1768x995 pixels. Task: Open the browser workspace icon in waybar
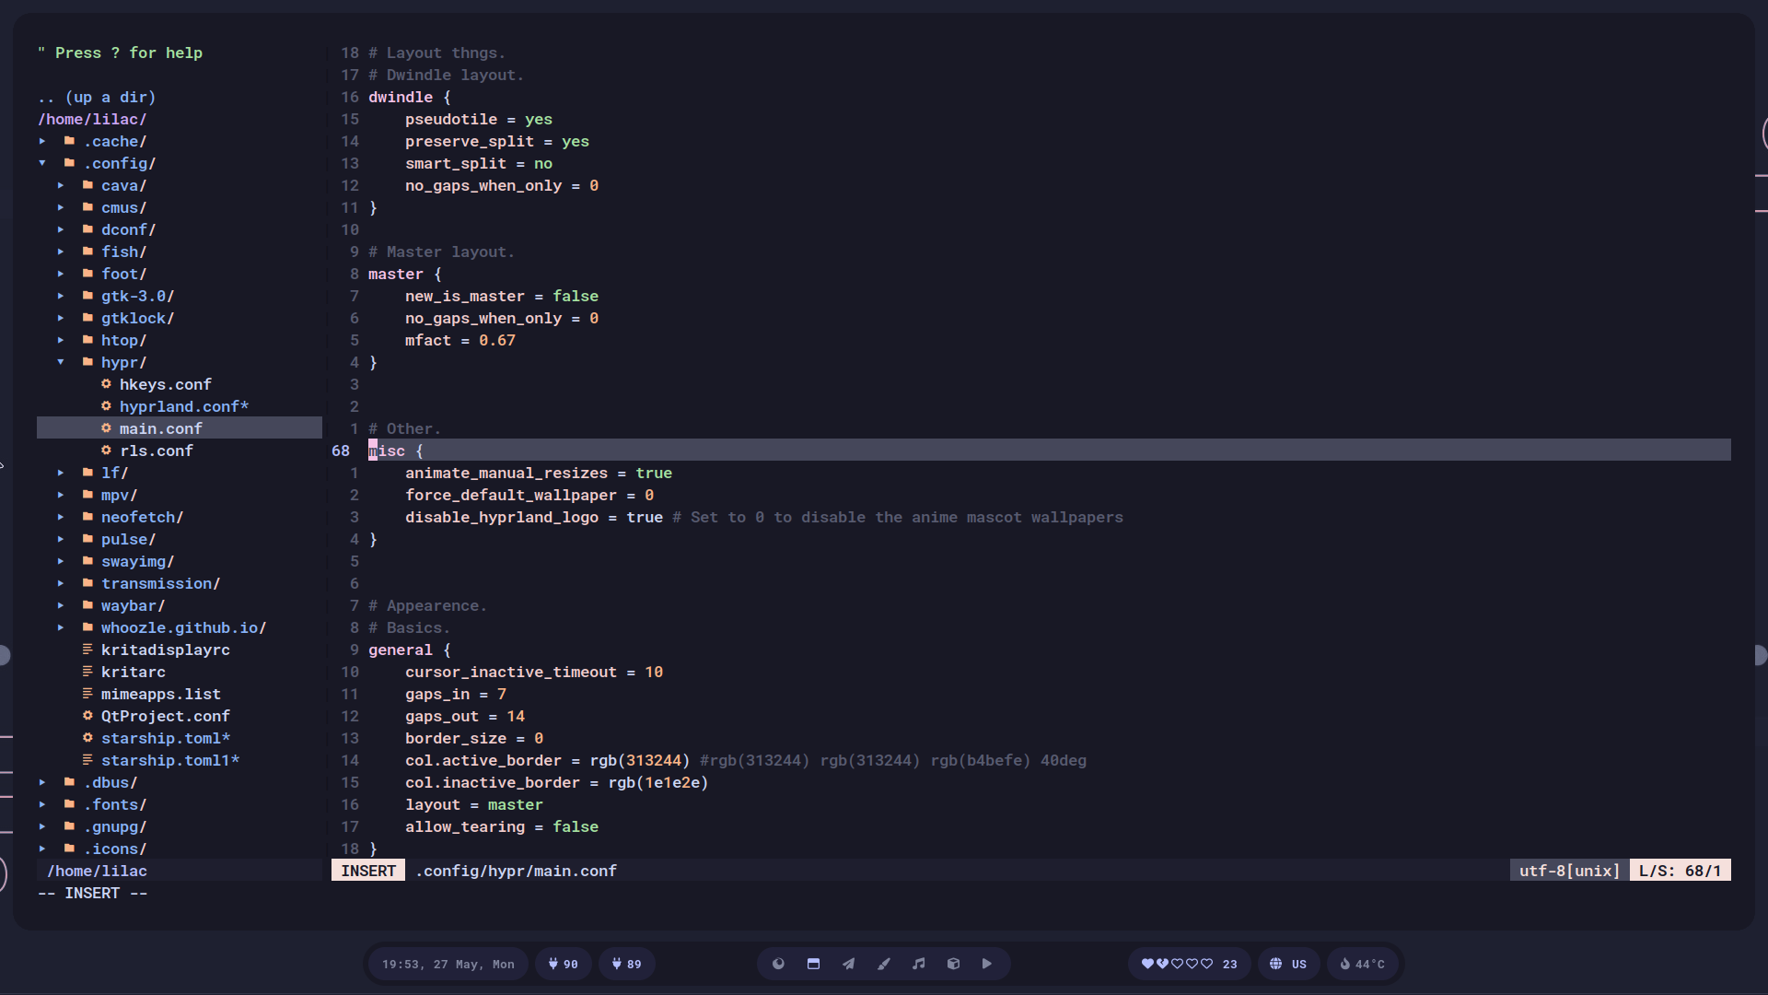tap(778, 964)
